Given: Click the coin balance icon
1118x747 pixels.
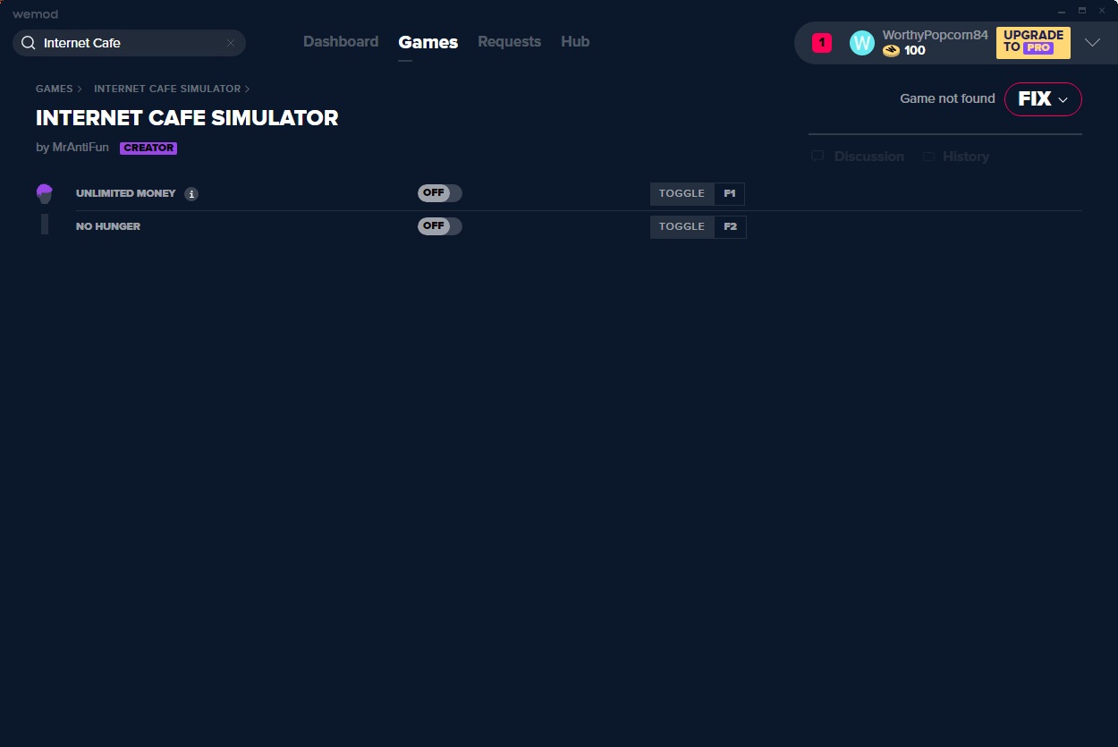Looking at the screenshot, I should (x=891, y=51).
